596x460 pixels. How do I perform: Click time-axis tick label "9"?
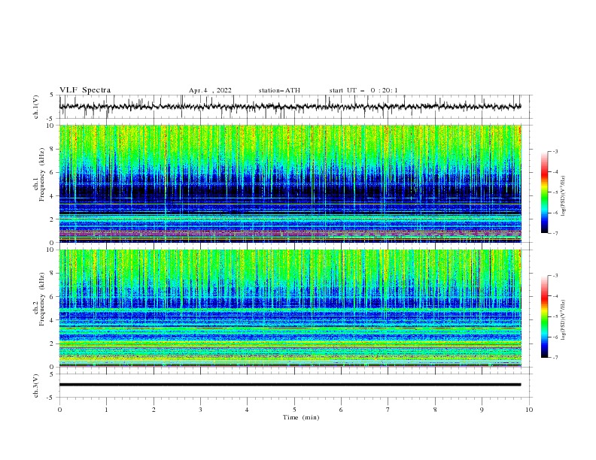[x=482, y=410]
